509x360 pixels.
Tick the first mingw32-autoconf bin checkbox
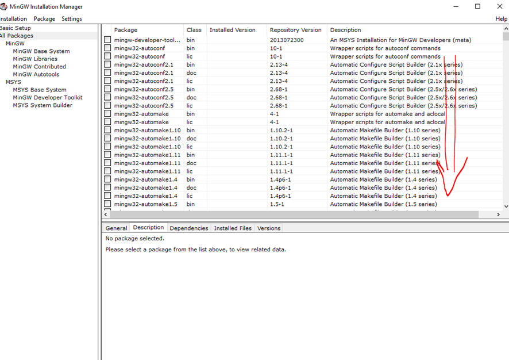coord(107,48)
